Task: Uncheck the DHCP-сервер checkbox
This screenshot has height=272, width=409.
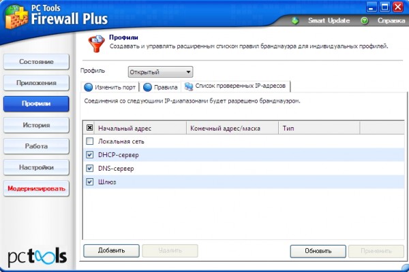Action: tap(89, 154)
